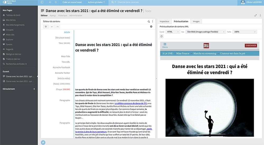This screenshot has width=264, height=145.
Task: Switch to the Aperçu tab
Action: point(53,16)
